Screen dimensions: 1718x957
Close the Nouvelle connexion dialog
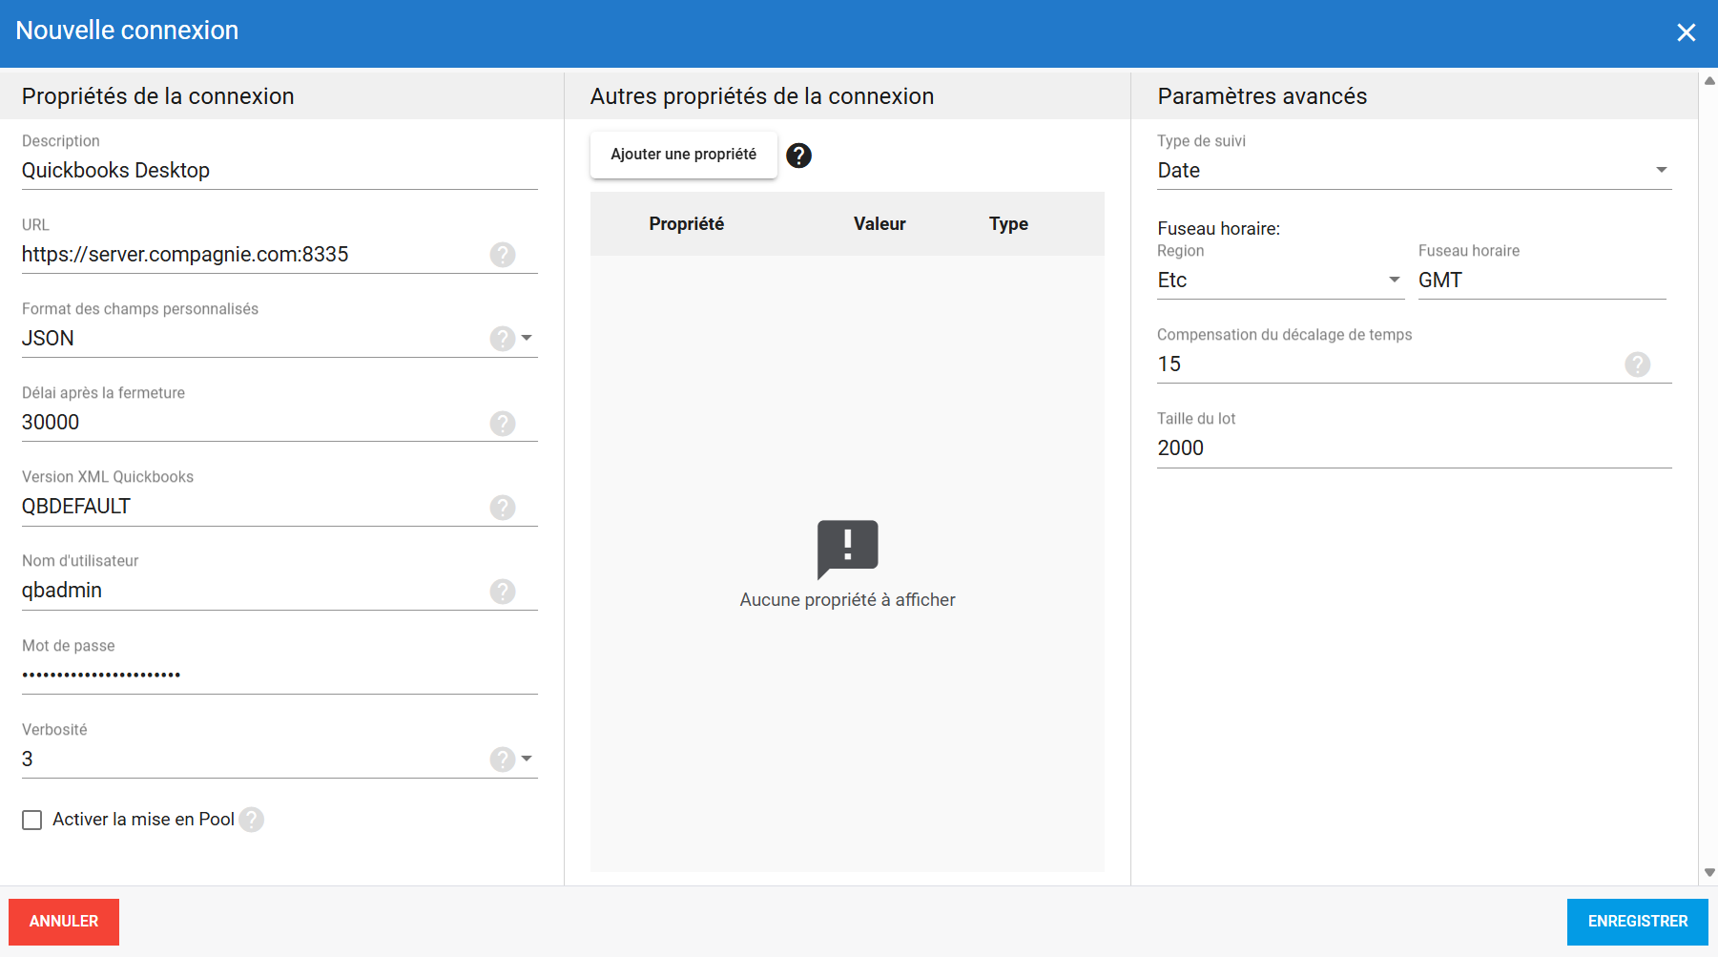click(x=1687, y=33)
